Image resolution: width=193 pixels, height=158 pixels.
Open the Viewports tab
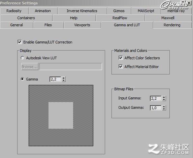(x=82, y=25)
